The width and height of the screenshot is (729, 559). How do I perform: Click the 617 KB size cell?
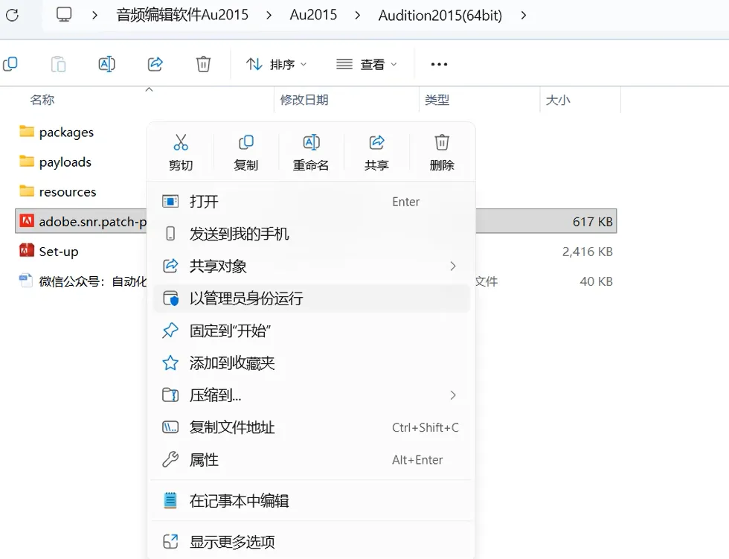click(x=592, y=221)
